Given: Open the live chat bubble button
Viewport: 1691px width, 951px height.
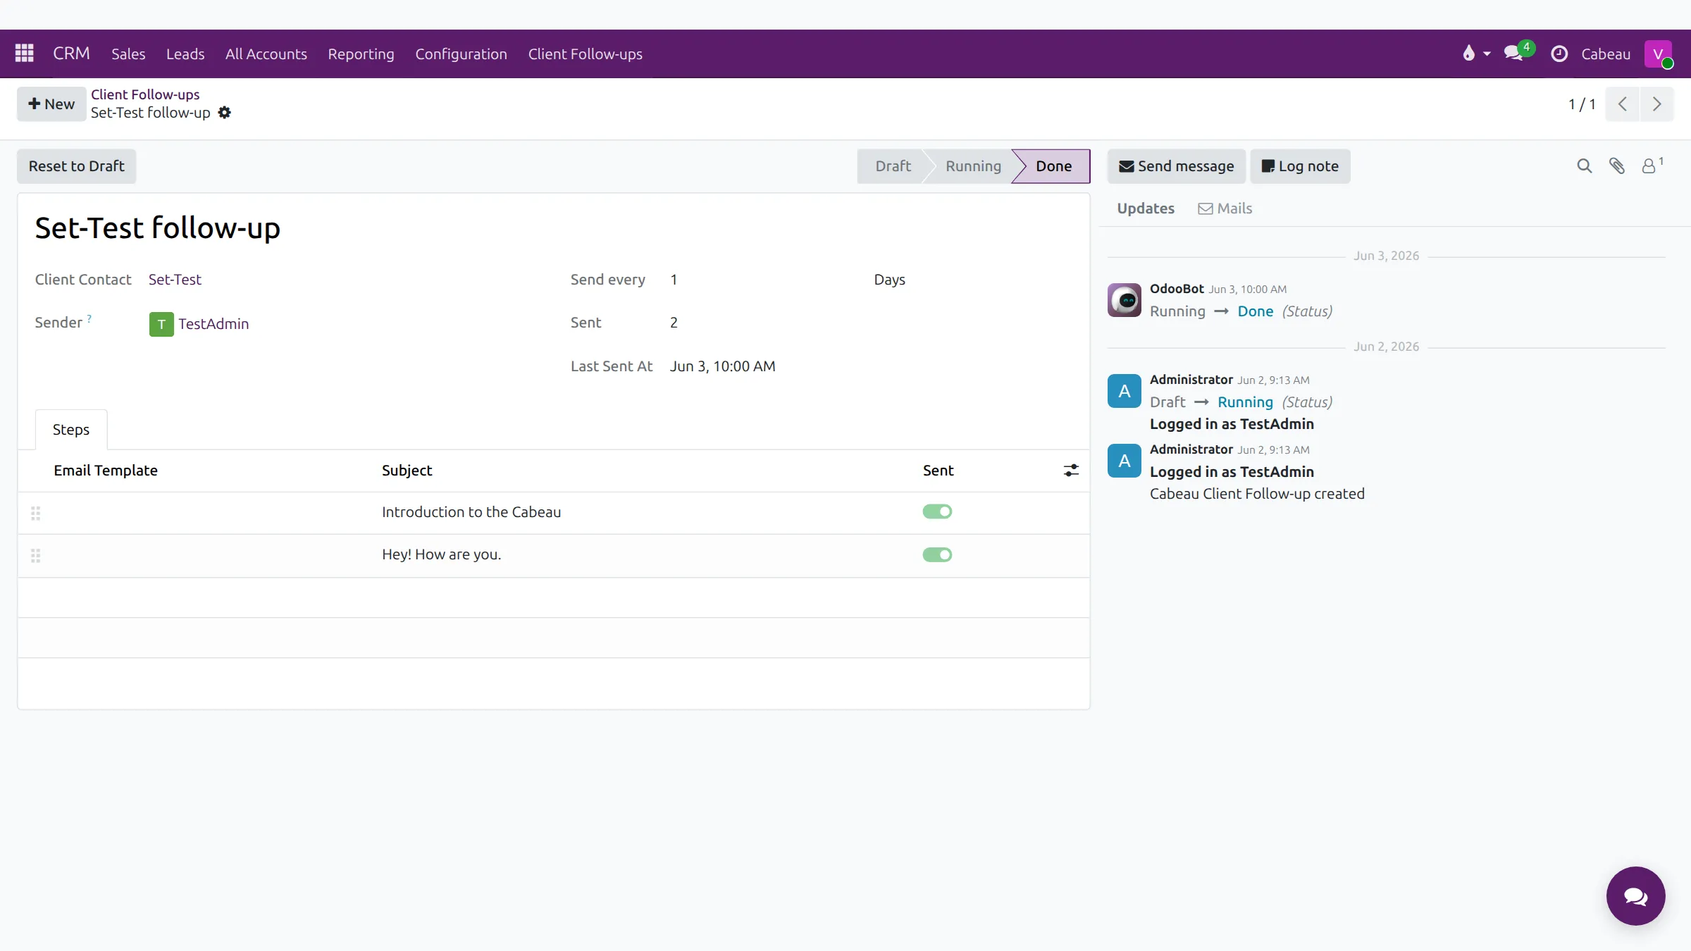Looking at the screenshot, I should [x=1636, y=896].
